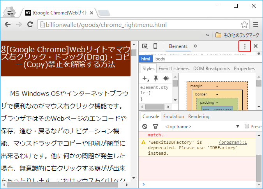Click the address bar URL
Screen dimensions: 263x189
106,25
